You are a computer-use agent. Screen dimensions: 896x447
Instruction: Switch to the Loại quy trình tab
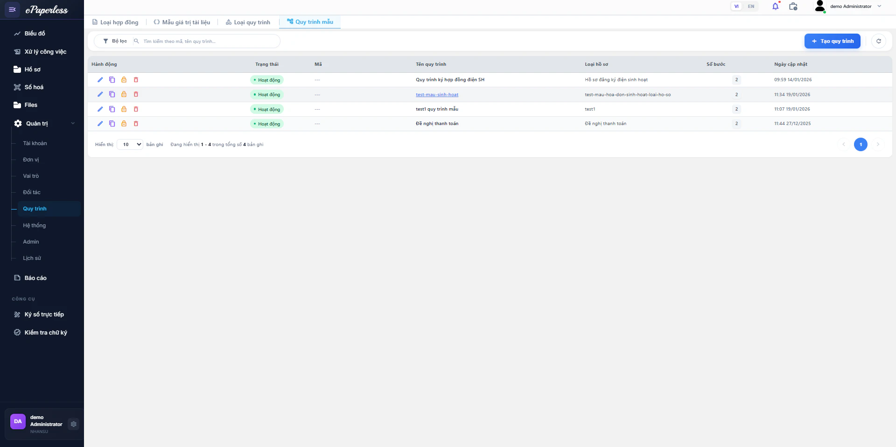(x=248, y=22)
